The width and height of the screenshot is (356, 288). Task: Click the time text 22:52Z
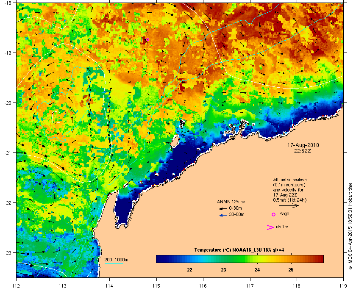303,151
